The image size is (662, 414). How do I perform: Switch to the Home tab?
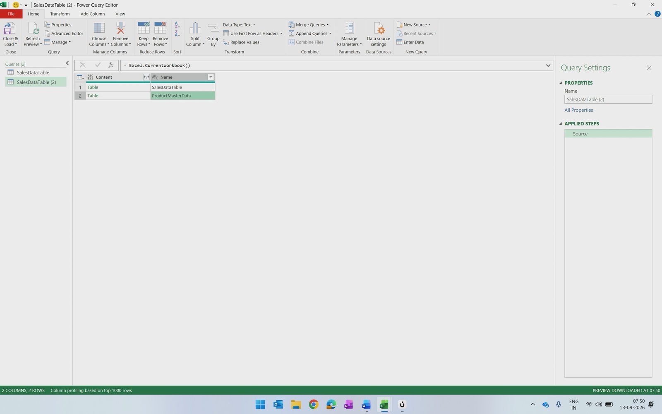[34, 14]
